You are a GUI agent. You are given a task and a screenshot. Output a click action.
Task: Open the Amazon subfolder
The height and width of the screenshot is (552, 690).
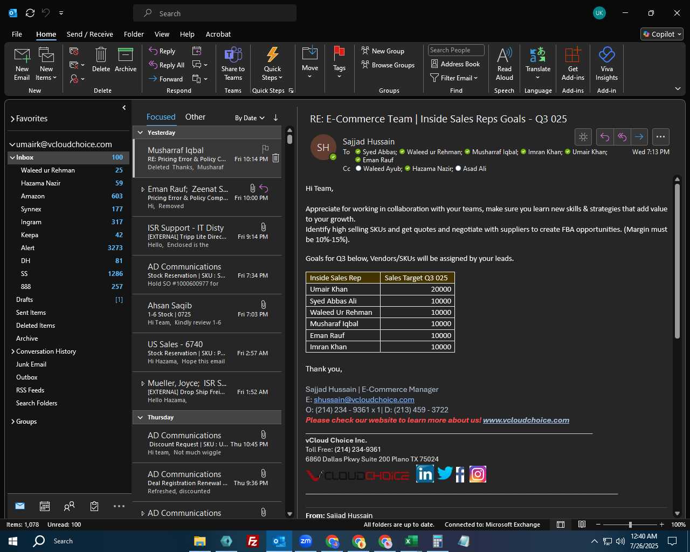pyautogui.click(x=33, y=196)
